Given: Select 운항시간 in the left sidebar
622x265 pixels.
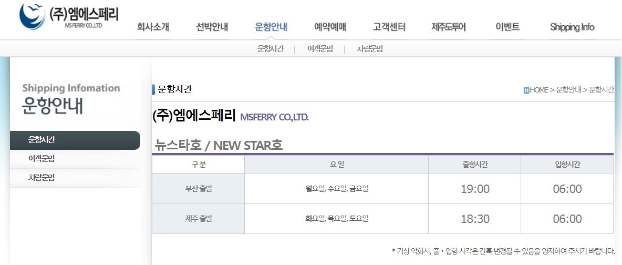Looking at the screenshot, I should pyautogui.click(x=75, y=140).
